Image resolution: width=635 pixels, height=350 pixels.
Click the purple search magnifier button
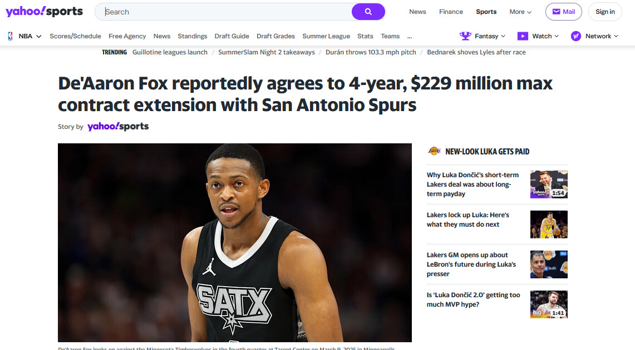pos(368,12)
